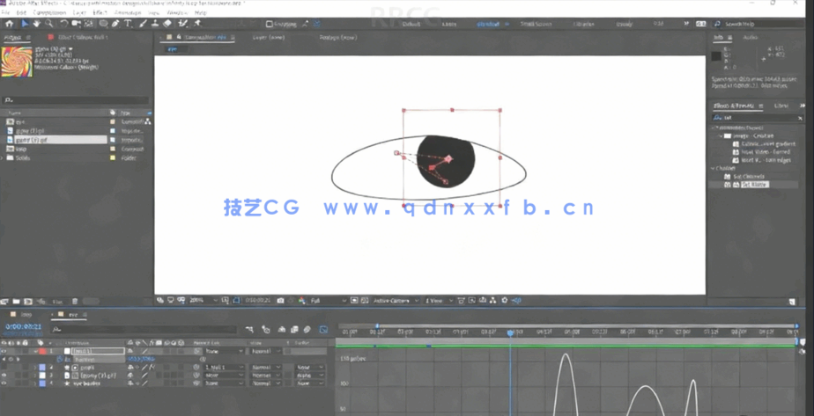Open parent dropdown of pupil layer
814x416 pixels.
(225, 368)
